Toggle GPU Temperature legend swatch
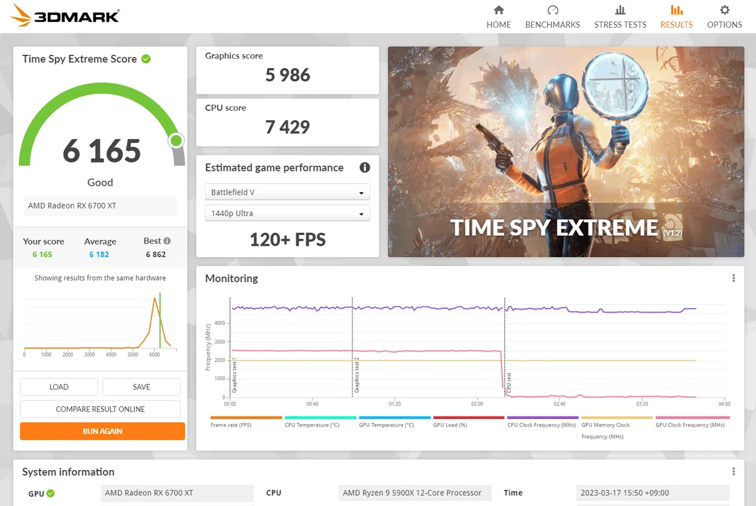This screenshot has height=506, width=756. (395, 418)
